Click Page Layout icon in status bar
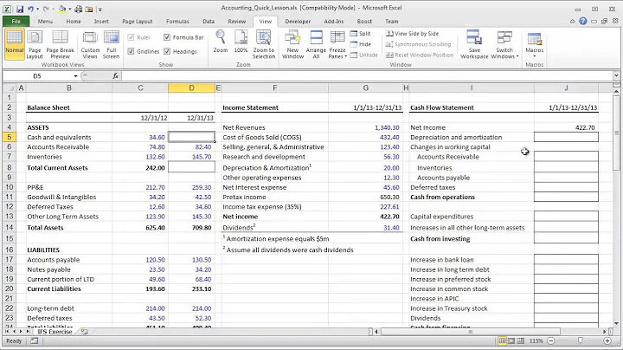Image resolution: width=623 pixels, height=350 pixels. (511, 340)
